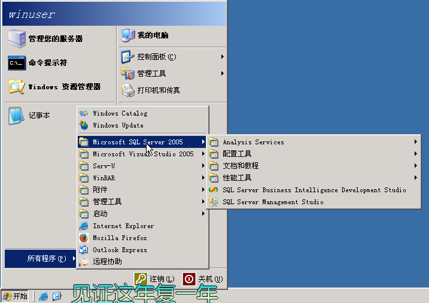Click the 远程协助 text label
The width and height of the screenshot is (429, 303).
point(107,262)
